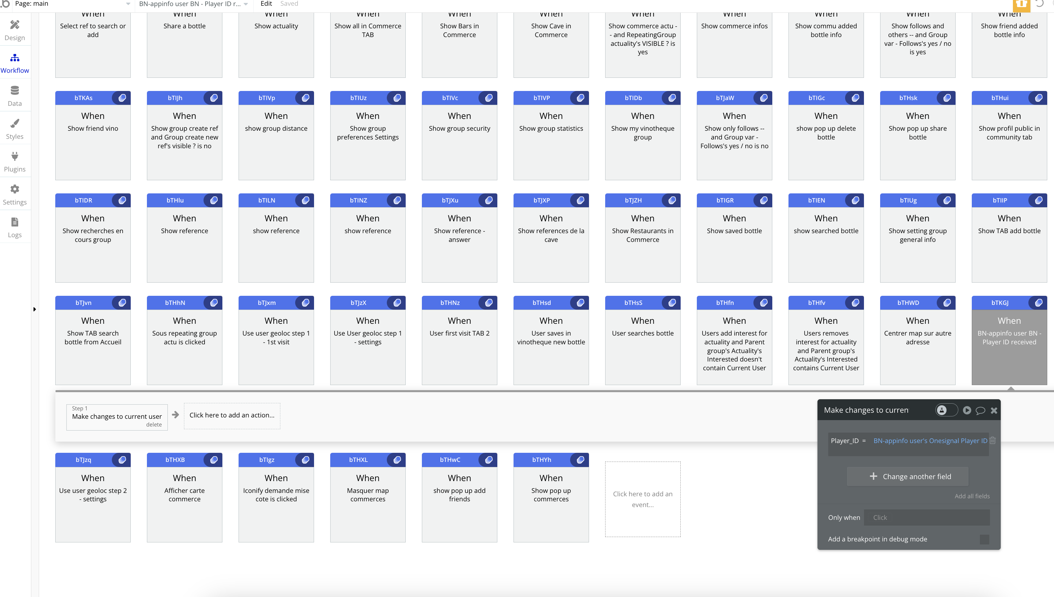
Task: Click the color drop icon on bTJXu event
Action: tap(489, 200)
